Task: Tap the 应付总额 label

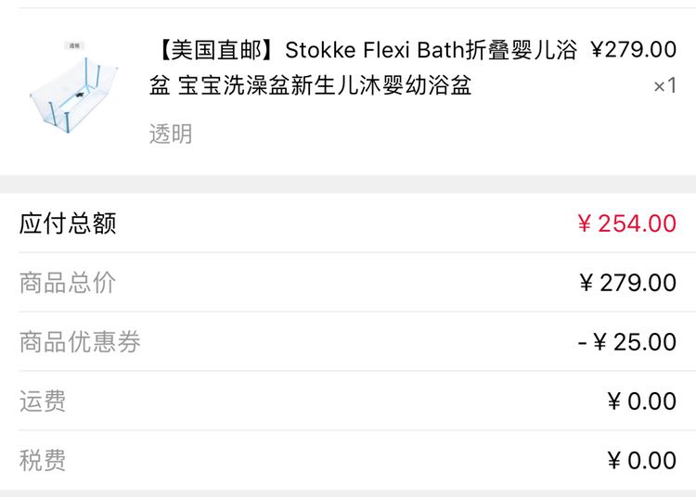Action: pos(68,223)
